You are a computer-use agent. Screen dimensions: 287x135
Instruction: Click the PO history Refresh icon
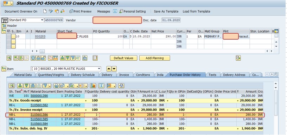(121, 86)
